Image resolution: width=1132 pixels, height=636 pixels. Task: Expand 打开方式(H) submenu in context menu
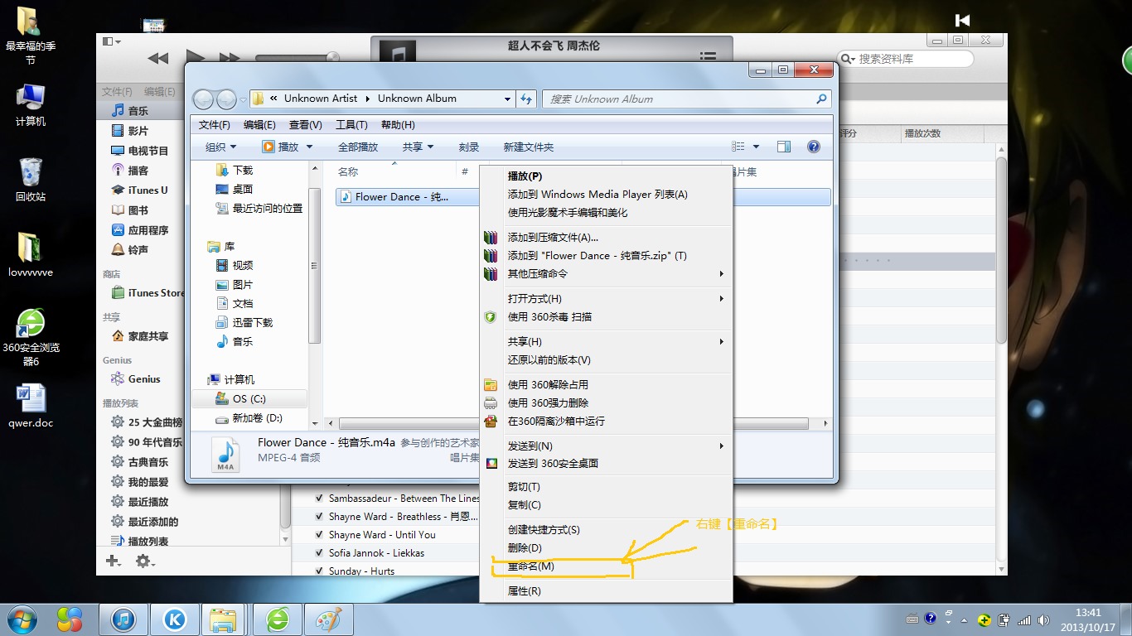tap(607, 298)
